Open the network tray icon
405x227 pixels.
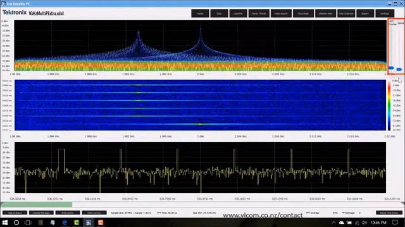pyautogui.click(x=357, y=223)
